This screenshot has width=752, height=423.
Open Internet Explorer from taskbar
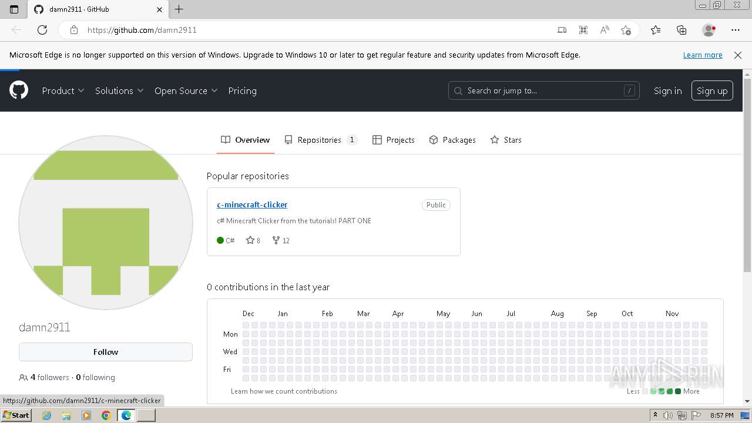[x=46, y=415]
